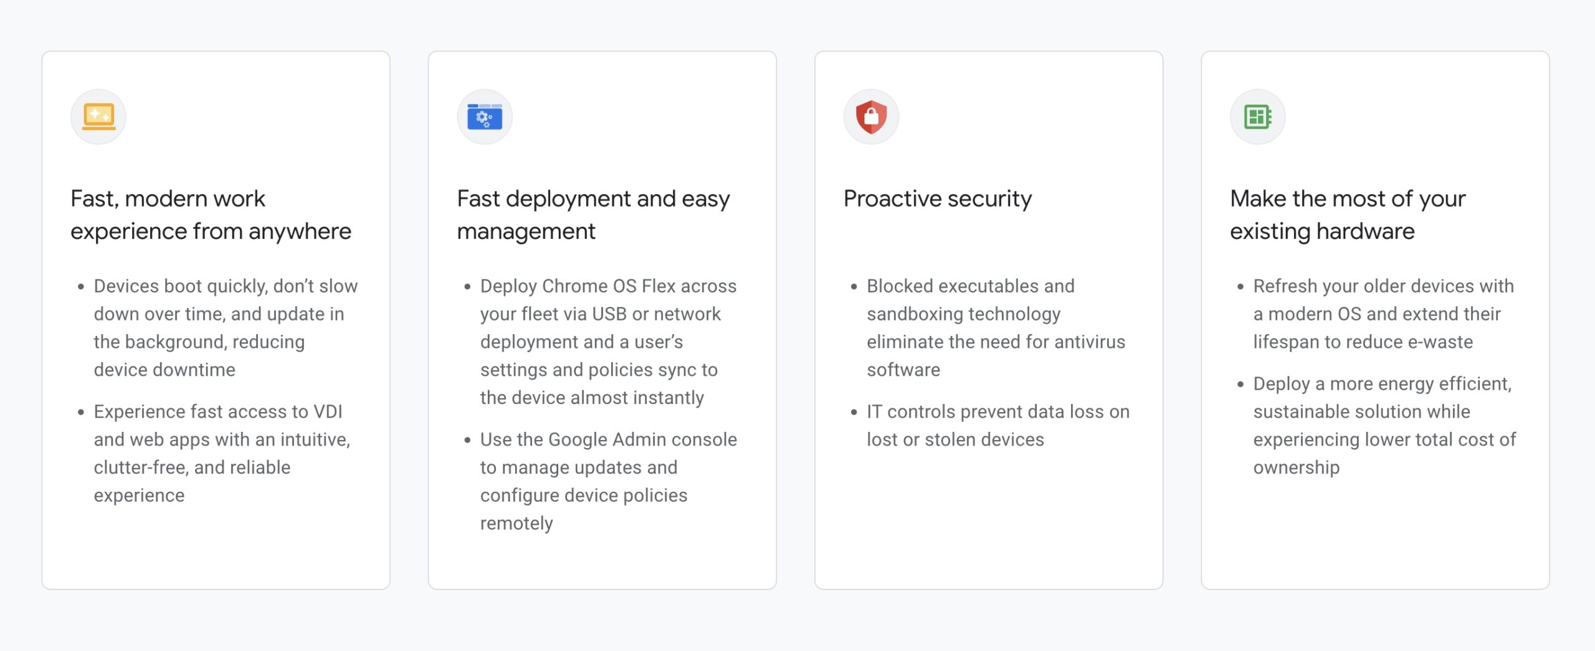Image resolution: width=1595 pixels, height=651 pixels.
Task: Select 'Fast, modern work experience from anywhere' heading
Action: coord(211,215)
